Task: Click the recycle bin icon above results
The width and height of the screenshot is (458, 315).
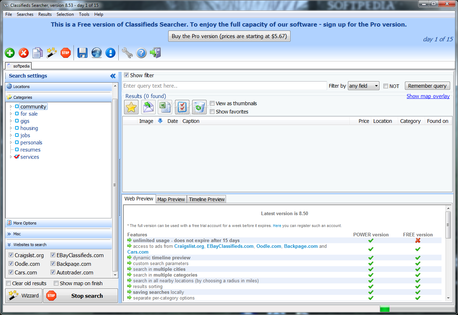Action: [199, 107]
